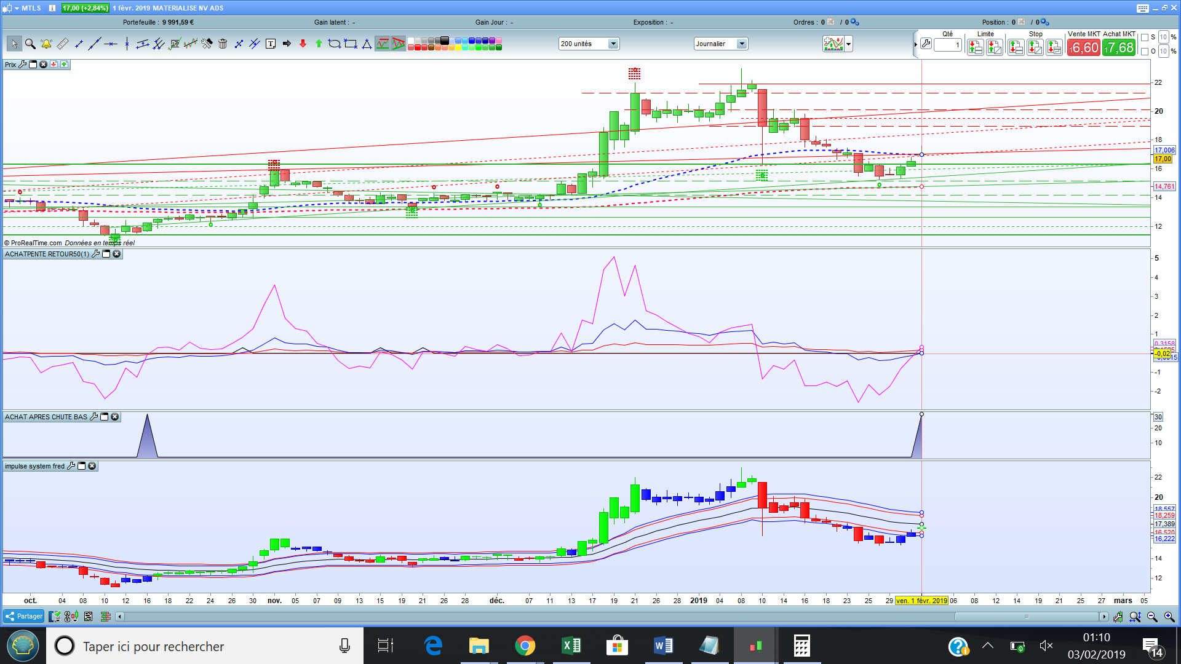The width and height of the screenshot is (1181, 664).
Task: Click the Qté quantity input field
Action: point(947,45)
